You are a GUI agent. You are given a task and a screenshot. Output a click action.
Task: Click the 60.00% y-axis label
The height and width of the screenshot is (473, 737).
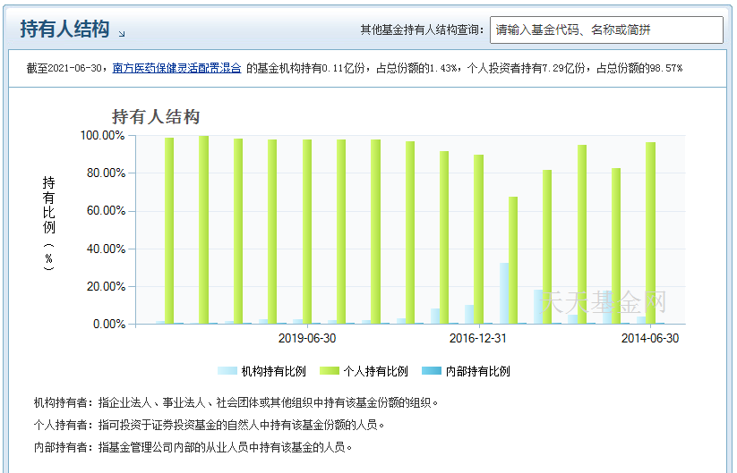click(x=106, y=211)
